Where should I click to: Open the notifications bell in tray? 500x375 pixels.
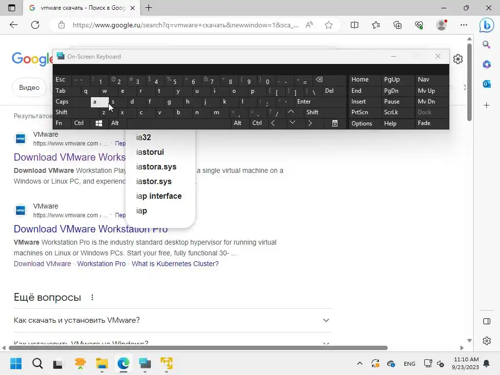pyautogui.click(x=486, y=363)
